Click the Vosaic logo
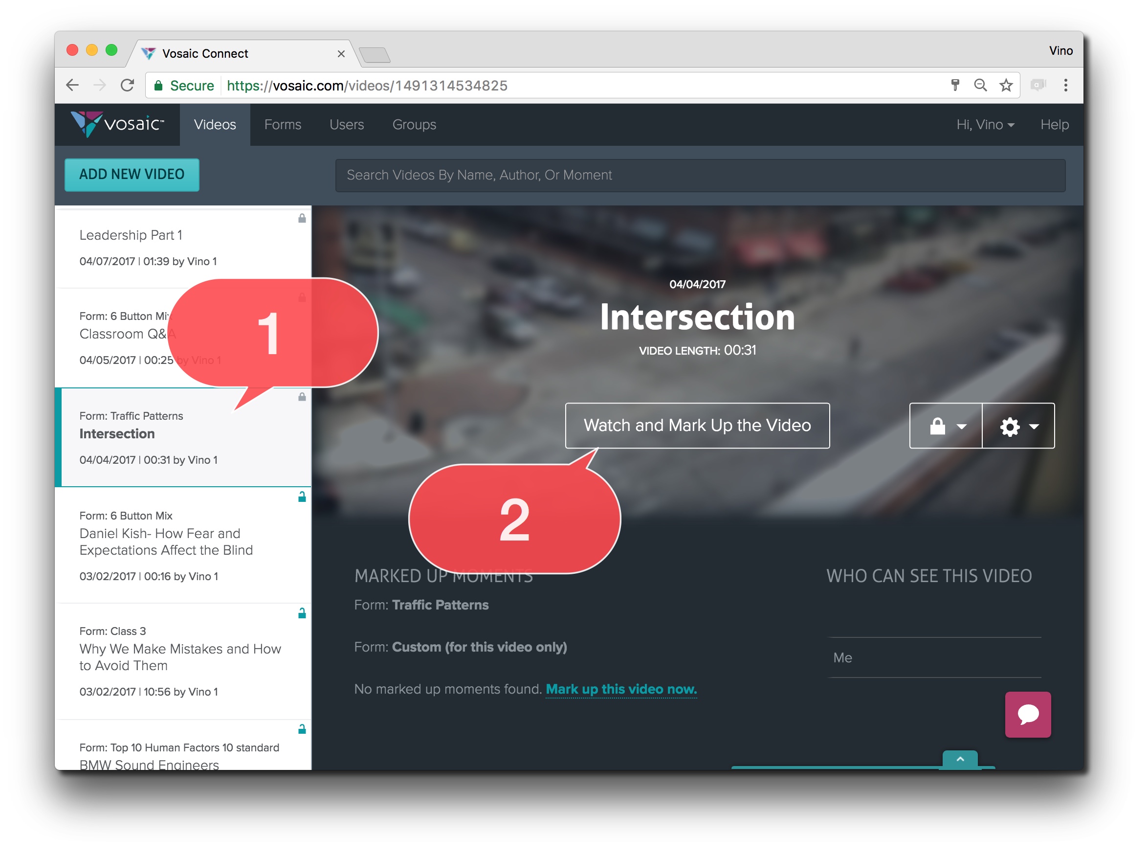The height and width of the screenshot is (858, 1148). tap(117, 124)
